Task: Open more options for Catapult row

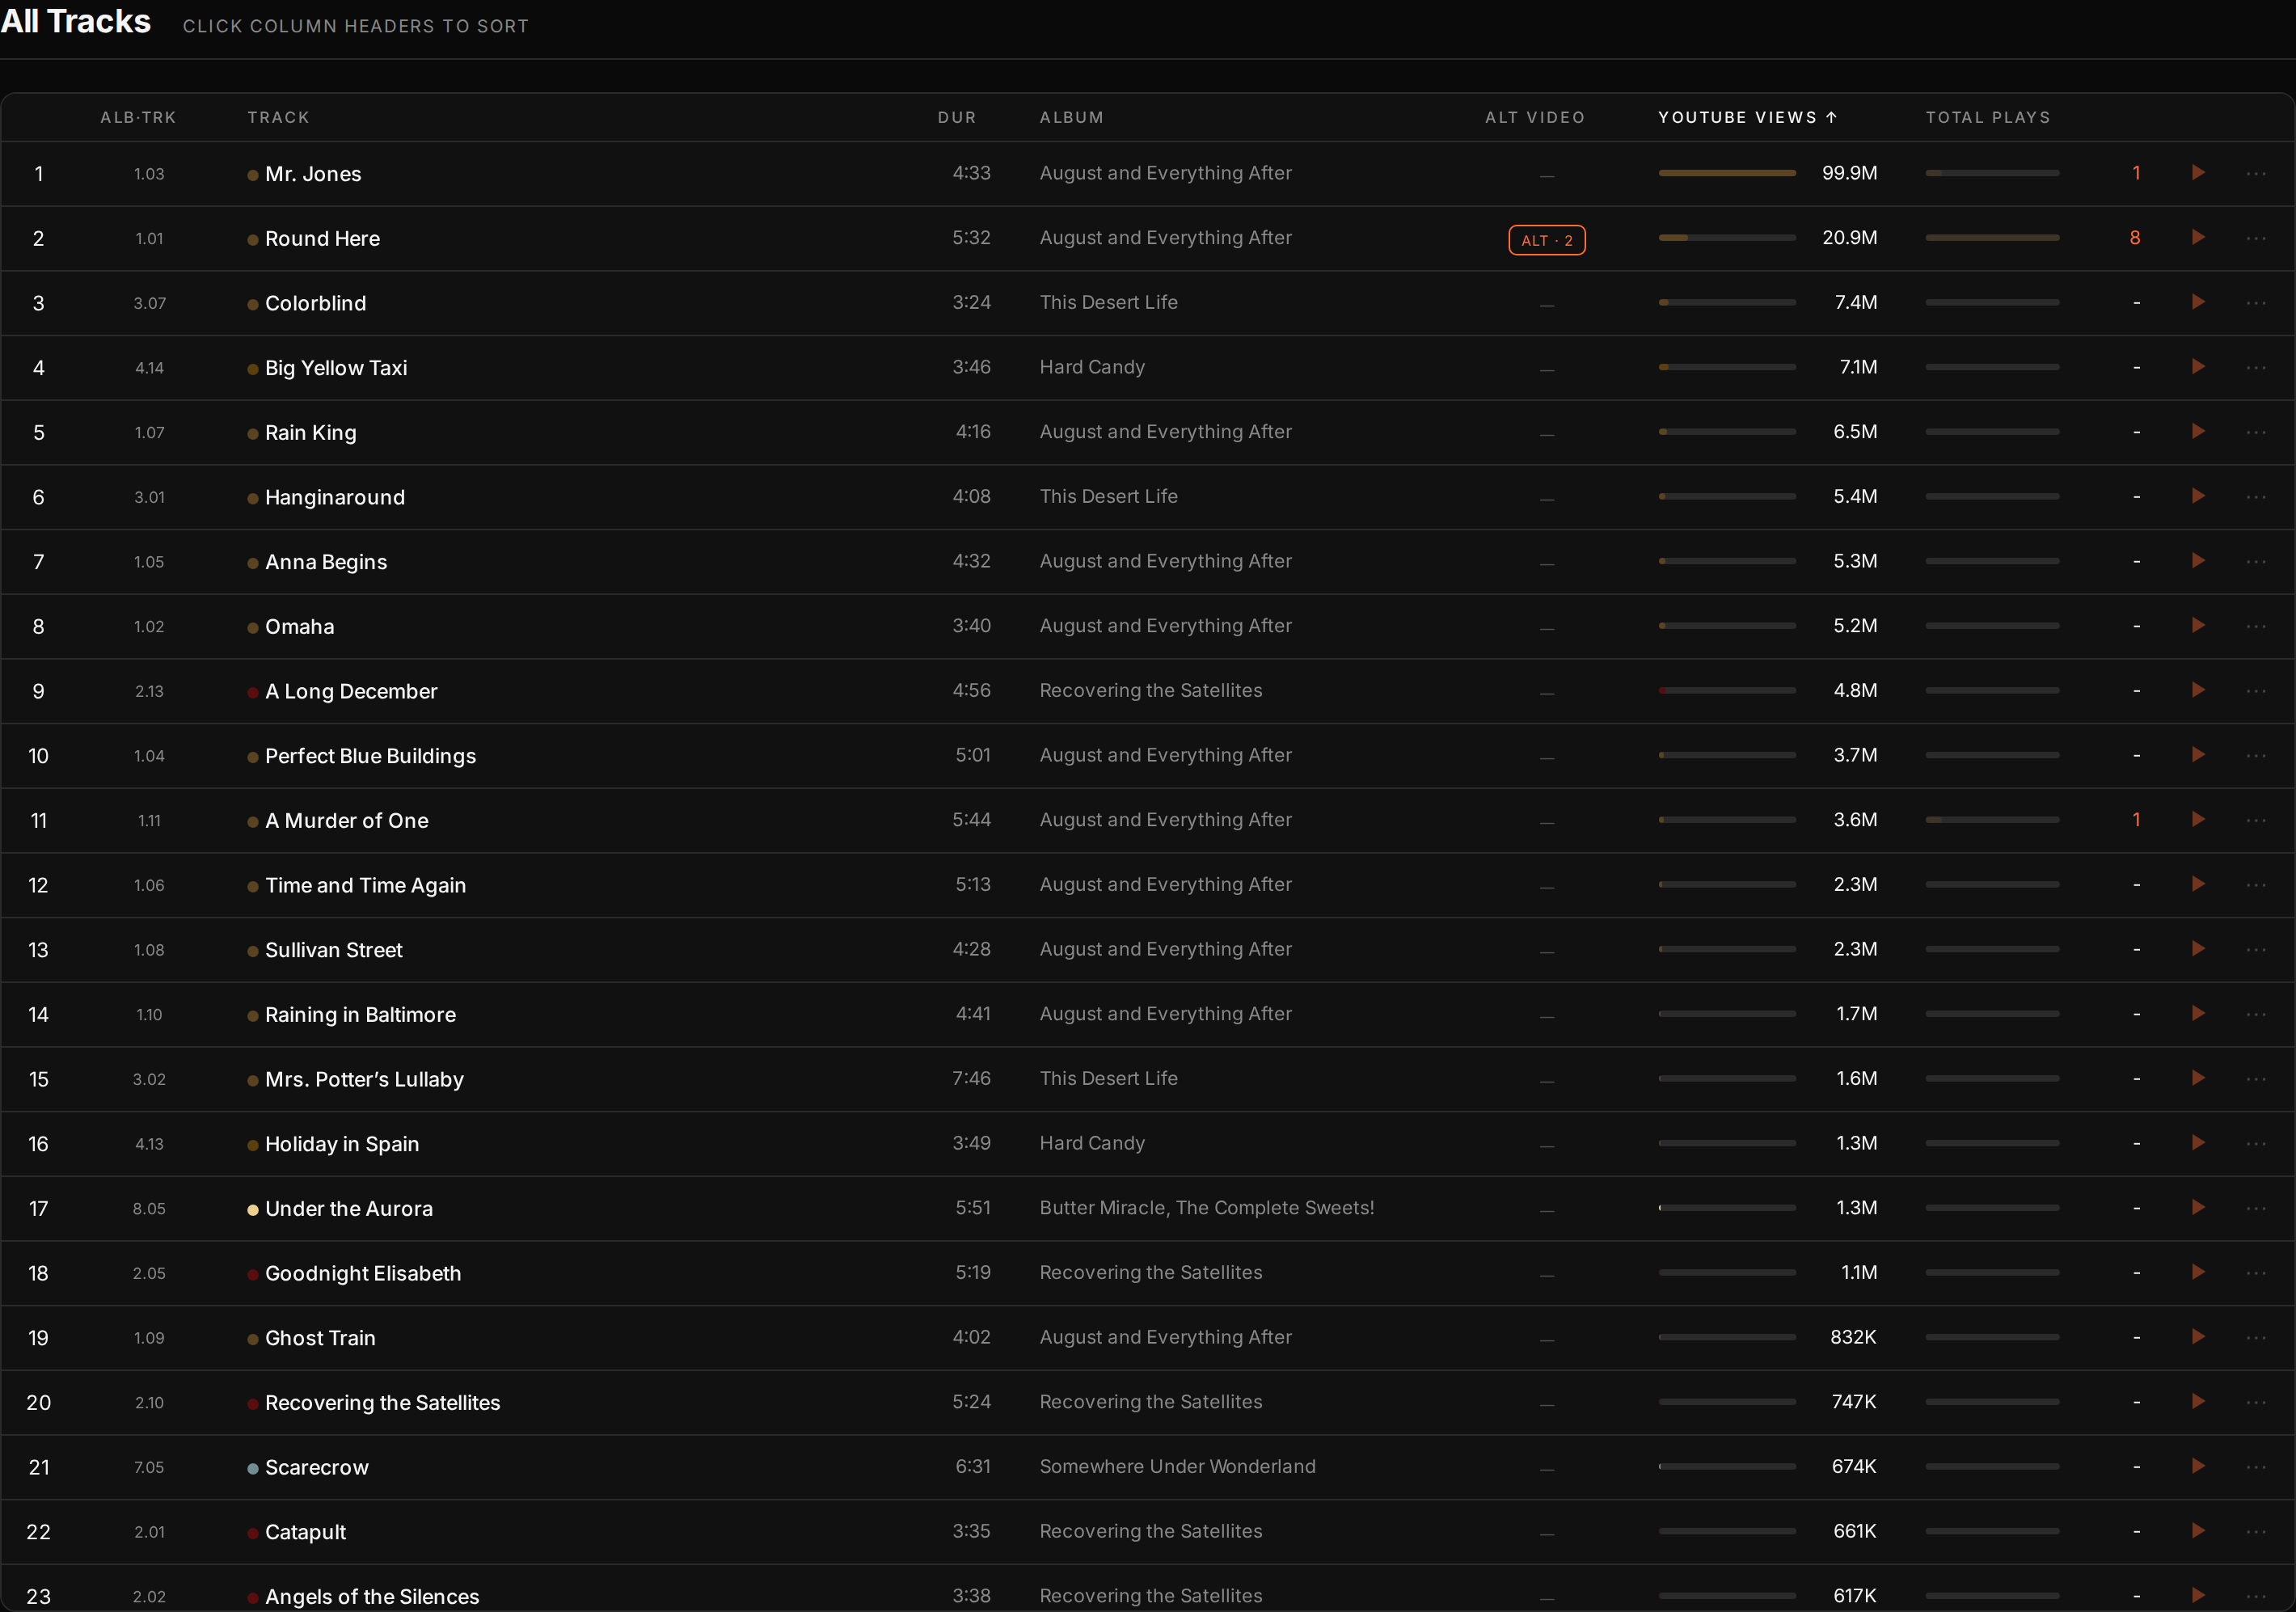Action: [2256, 1531]
